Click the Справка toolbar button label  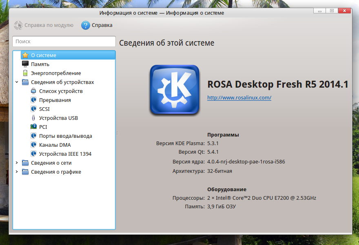(x=102, y=25)
